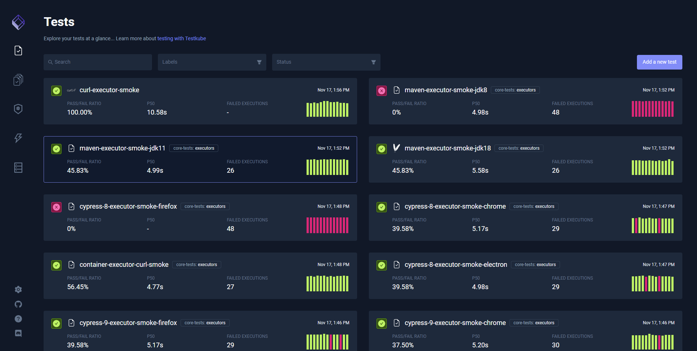Viewport: 697px width, 351px height.
Task: Click the 37.50% pass/fail ratio value
Action: pos(403,345)
